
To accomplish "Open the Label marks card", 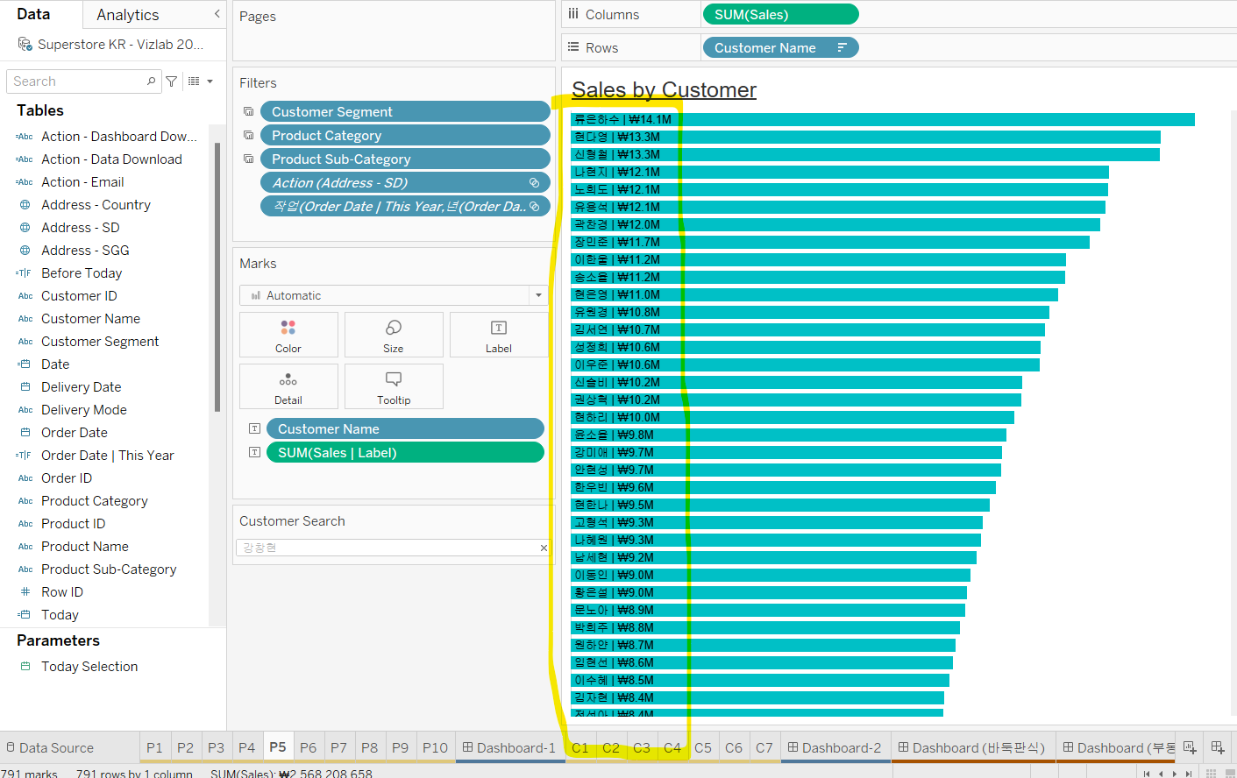I will click(499, 335).
